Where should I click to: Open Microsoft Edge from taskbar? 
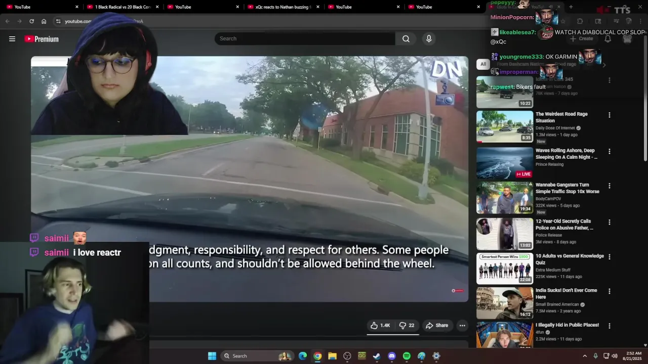303,356
